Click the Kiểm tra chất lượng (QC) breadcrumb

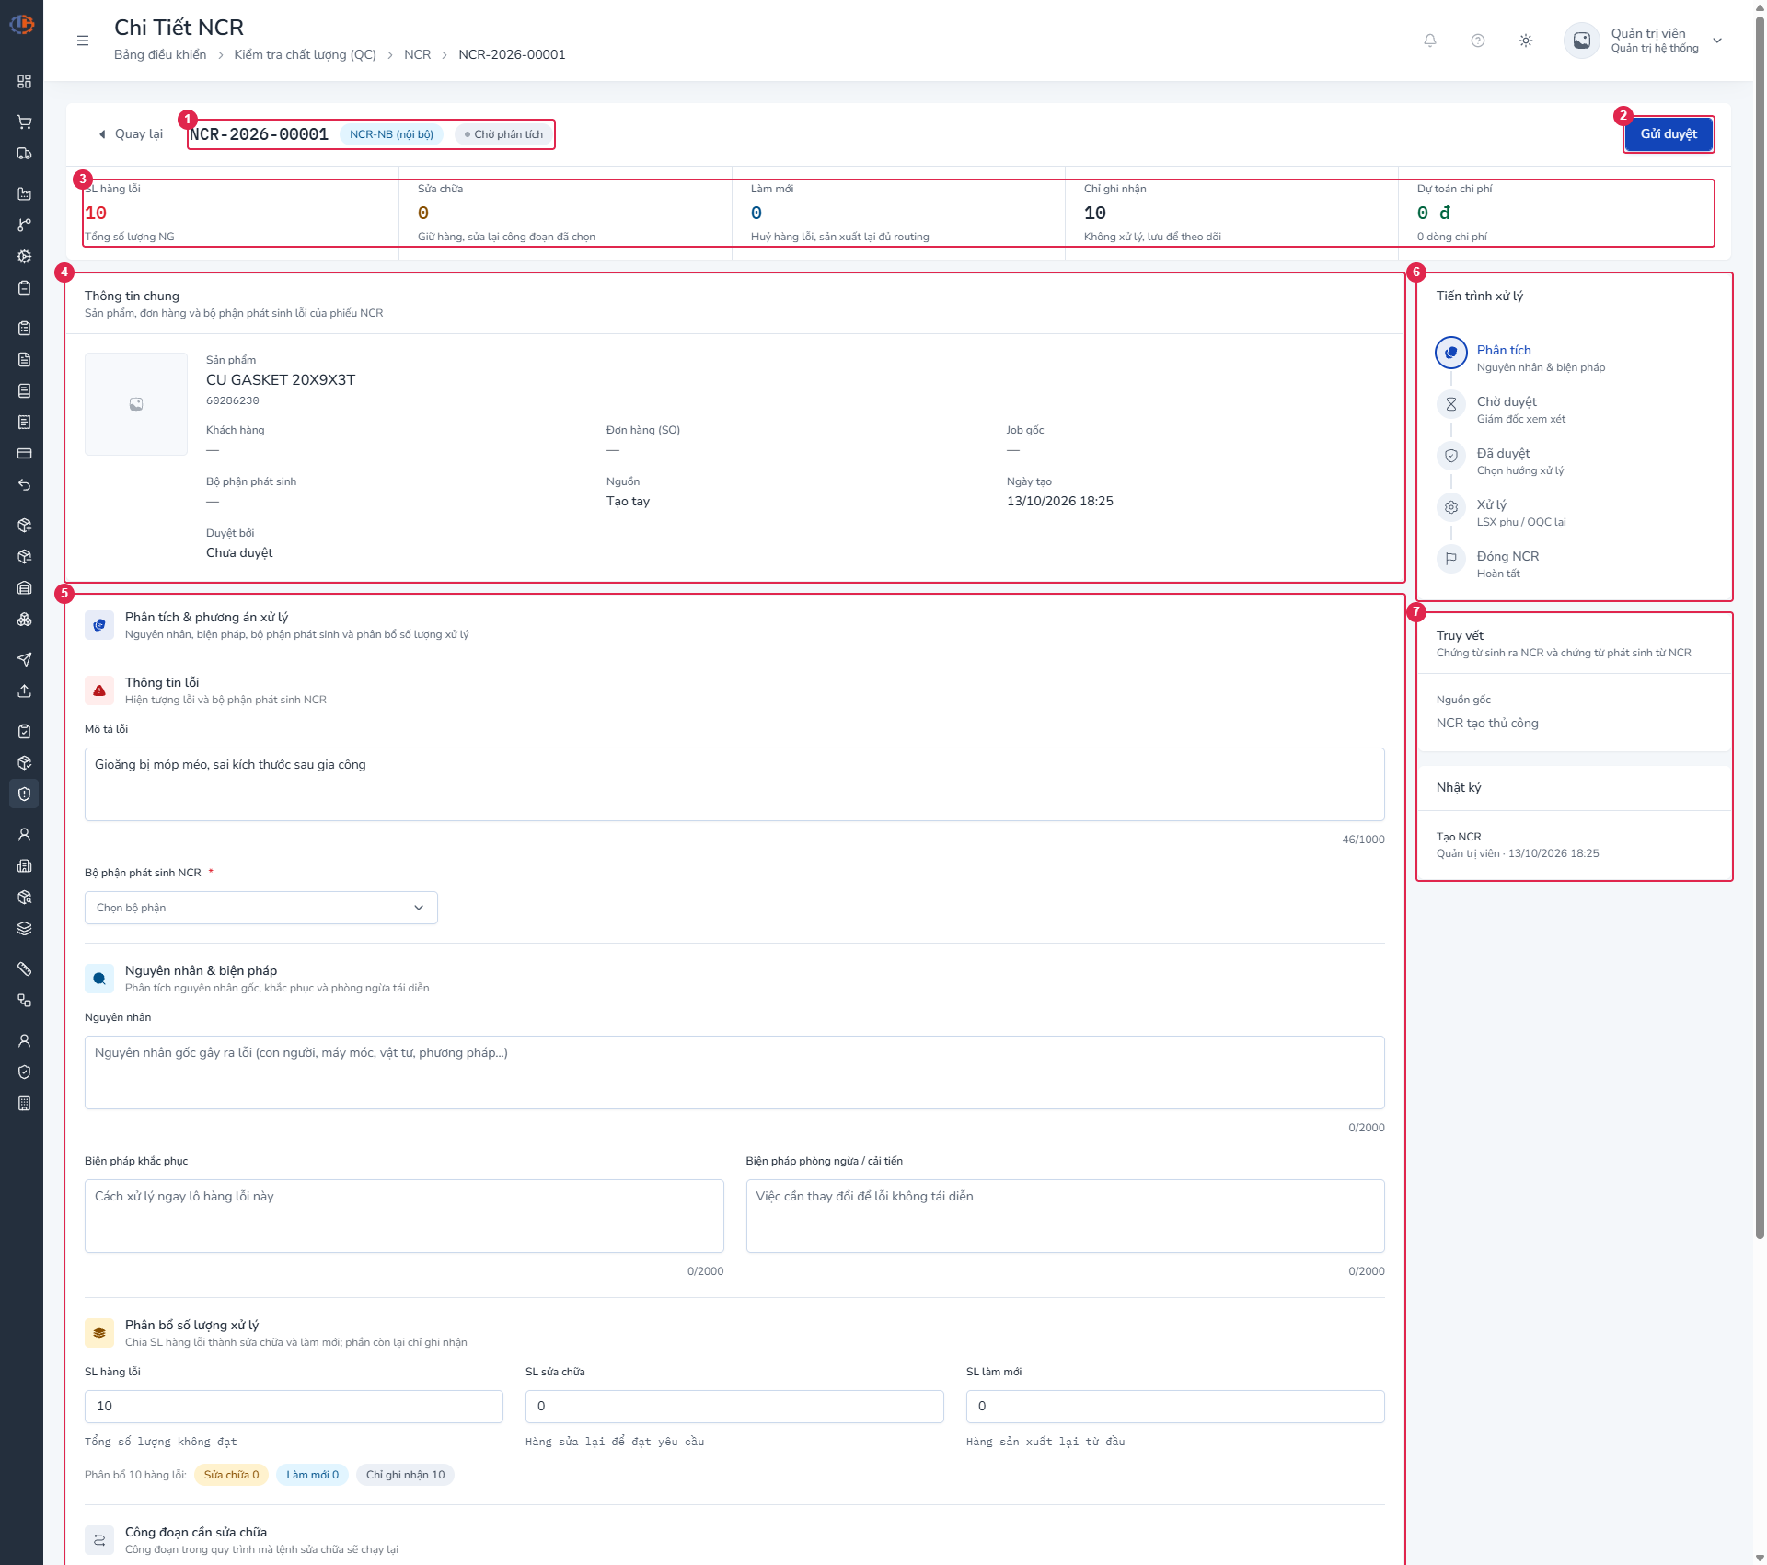[306, 54]
